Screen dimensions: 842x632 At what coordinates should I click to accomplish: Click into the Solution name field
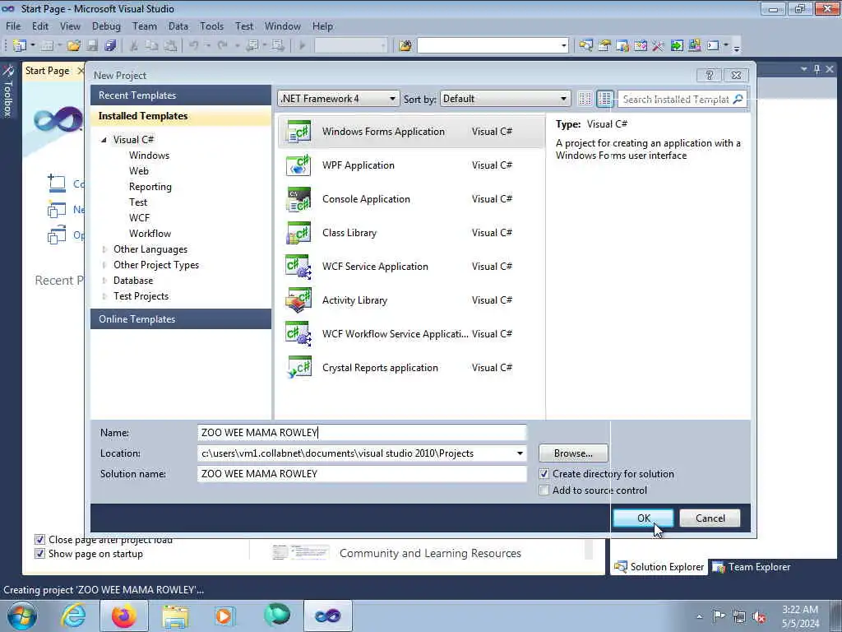362,474
